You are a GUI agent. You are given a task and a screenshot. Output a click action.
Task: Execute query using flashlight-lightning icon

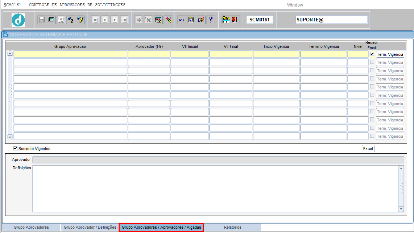pyautogui.click(x=80, y=20)
